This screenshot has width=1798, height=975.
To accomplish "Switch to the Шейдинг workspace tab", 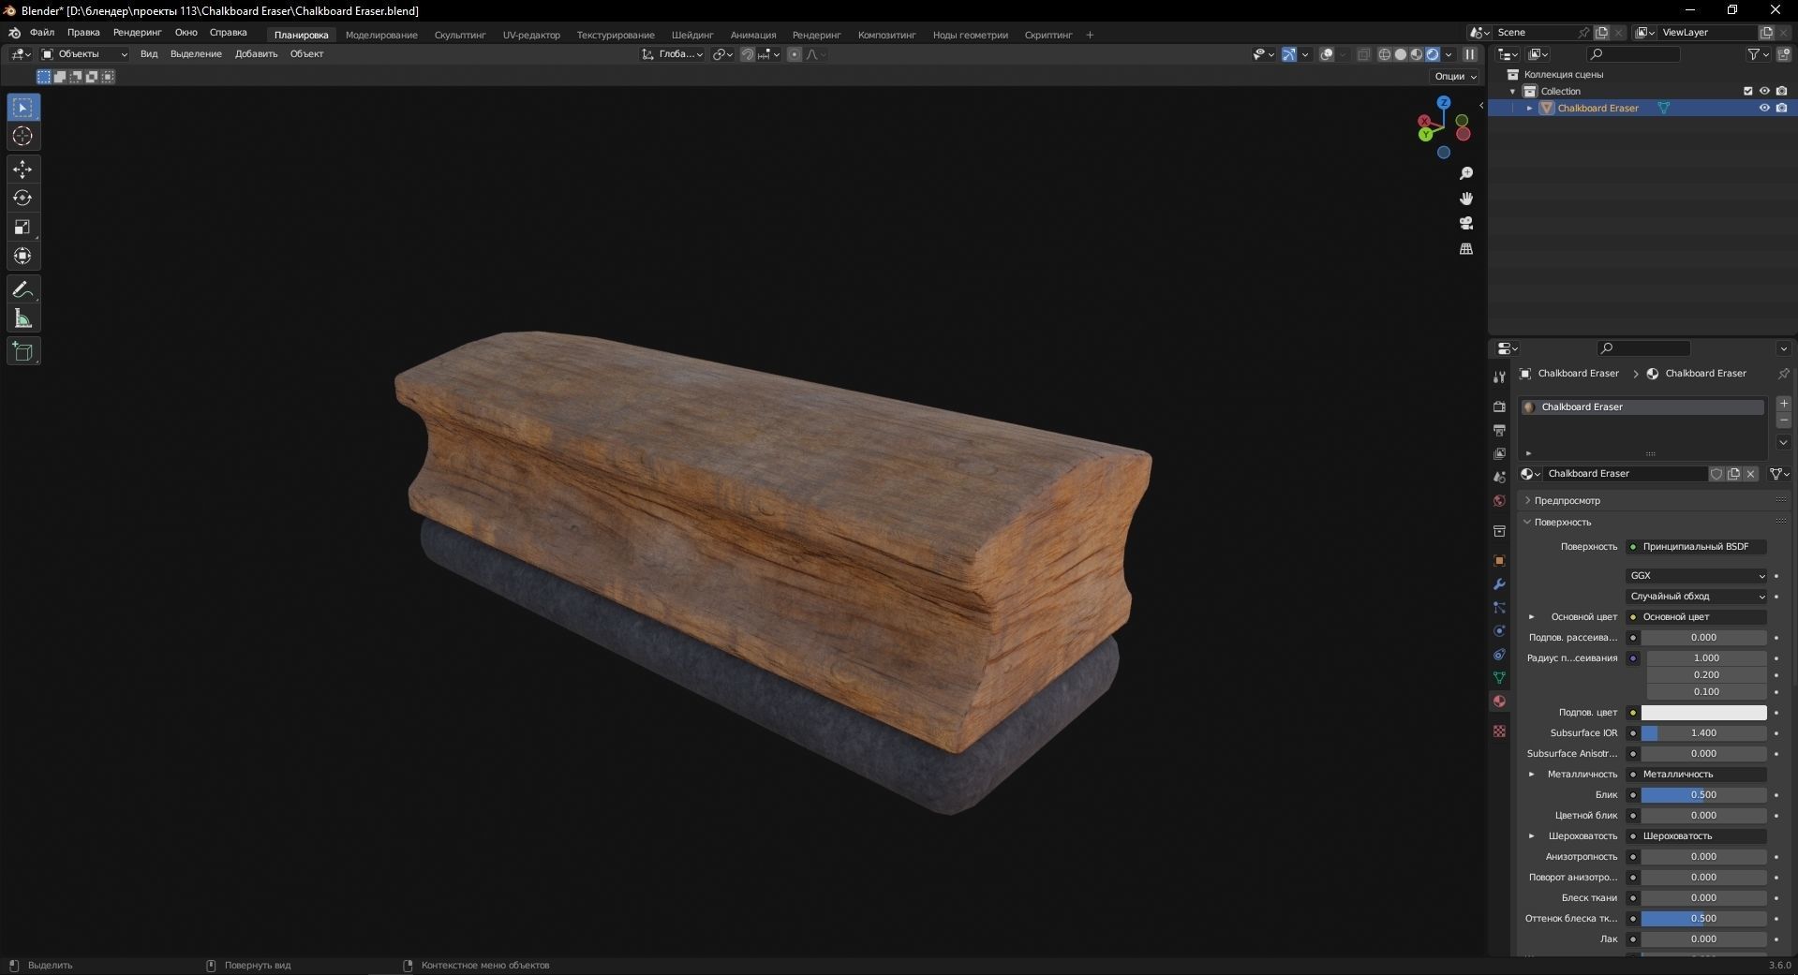I will pyautogui.click(x=692, y=35).
